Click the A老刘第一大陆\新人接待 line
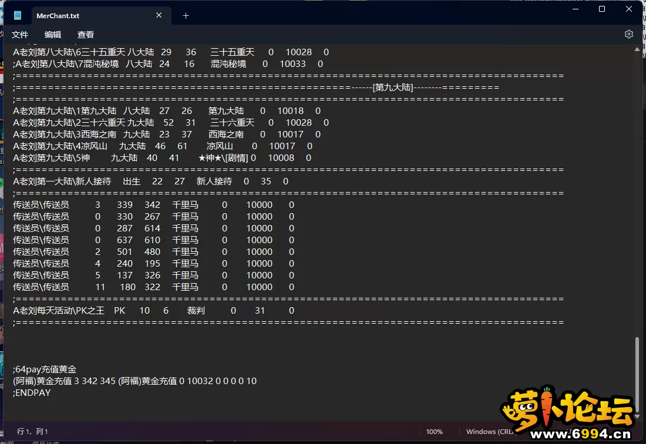 [150, 181]
